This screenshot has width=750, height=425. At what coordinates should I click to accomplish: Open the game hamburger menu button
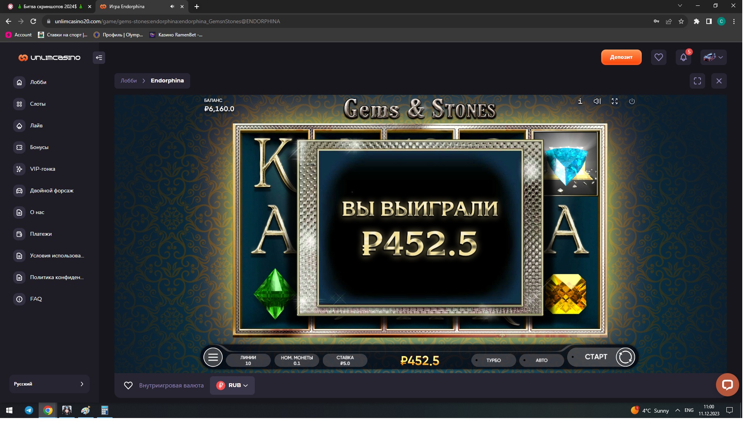pos(213,357)
